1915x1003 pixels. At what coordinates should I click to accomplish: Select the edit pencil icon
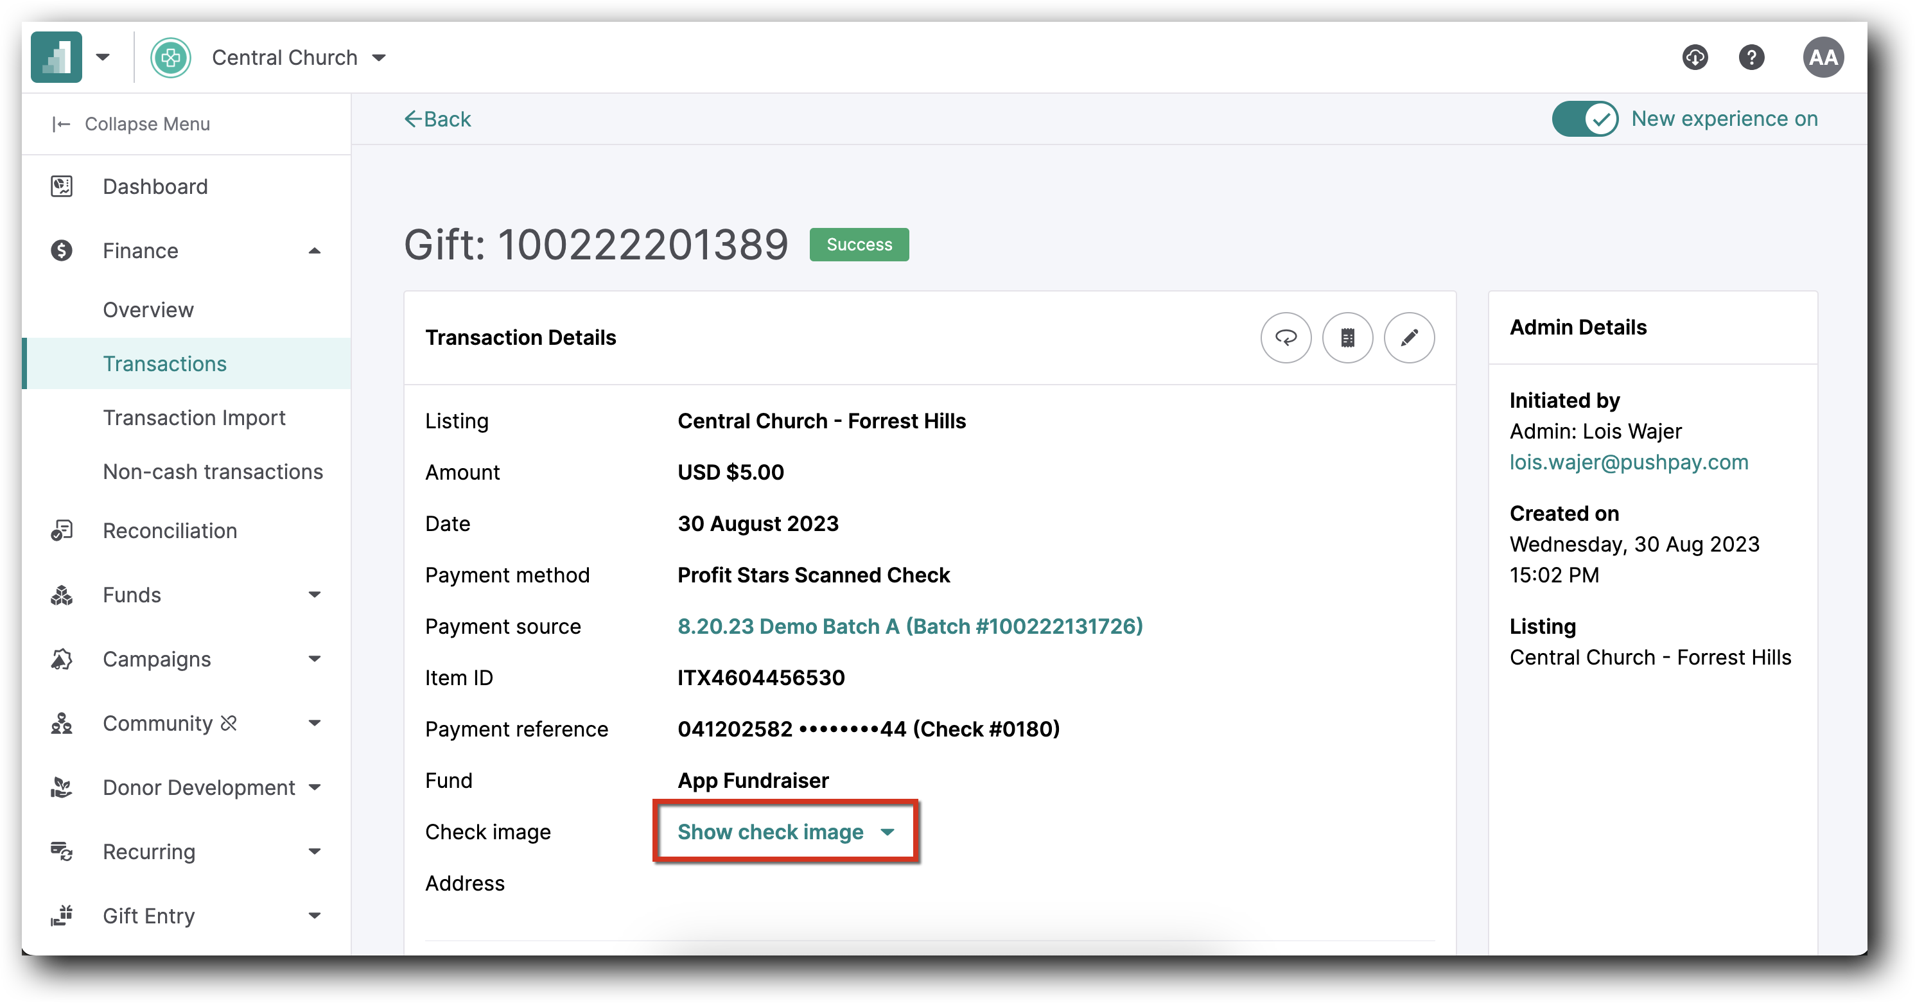(1409, 338)
